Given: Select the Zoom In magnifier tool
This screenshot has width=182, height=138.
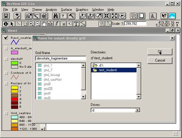Looking at the screenshot, I should (x=31, y=24).
